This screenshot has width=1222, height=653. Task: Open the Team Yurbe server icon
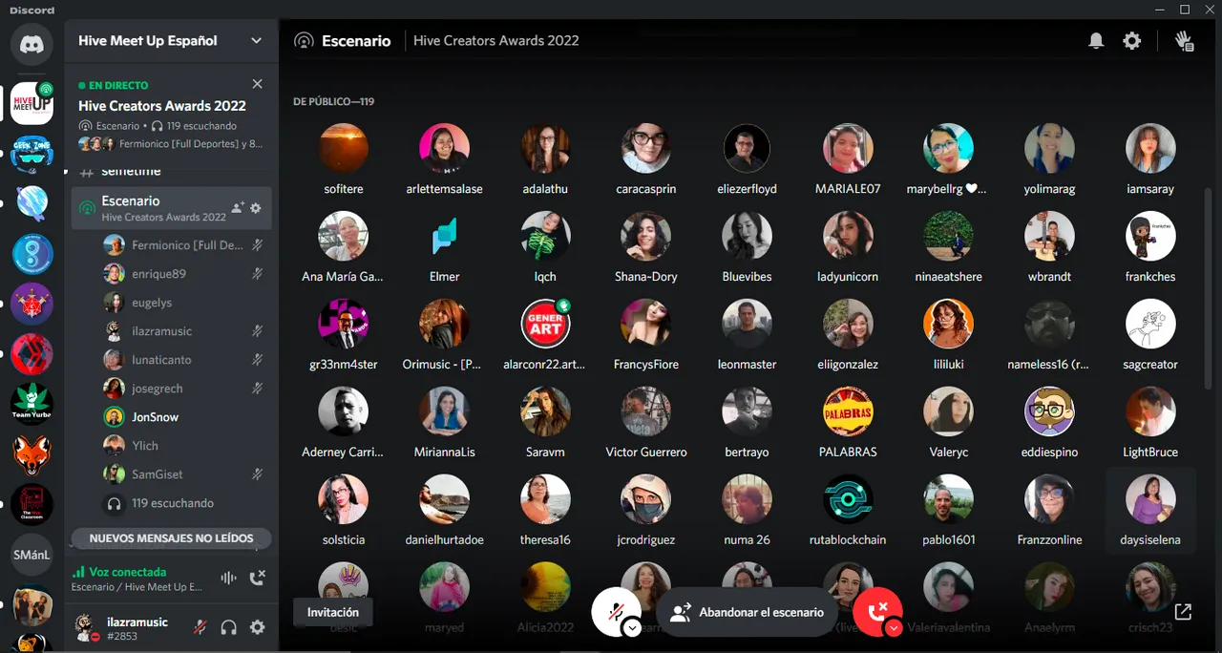point(32,404)
